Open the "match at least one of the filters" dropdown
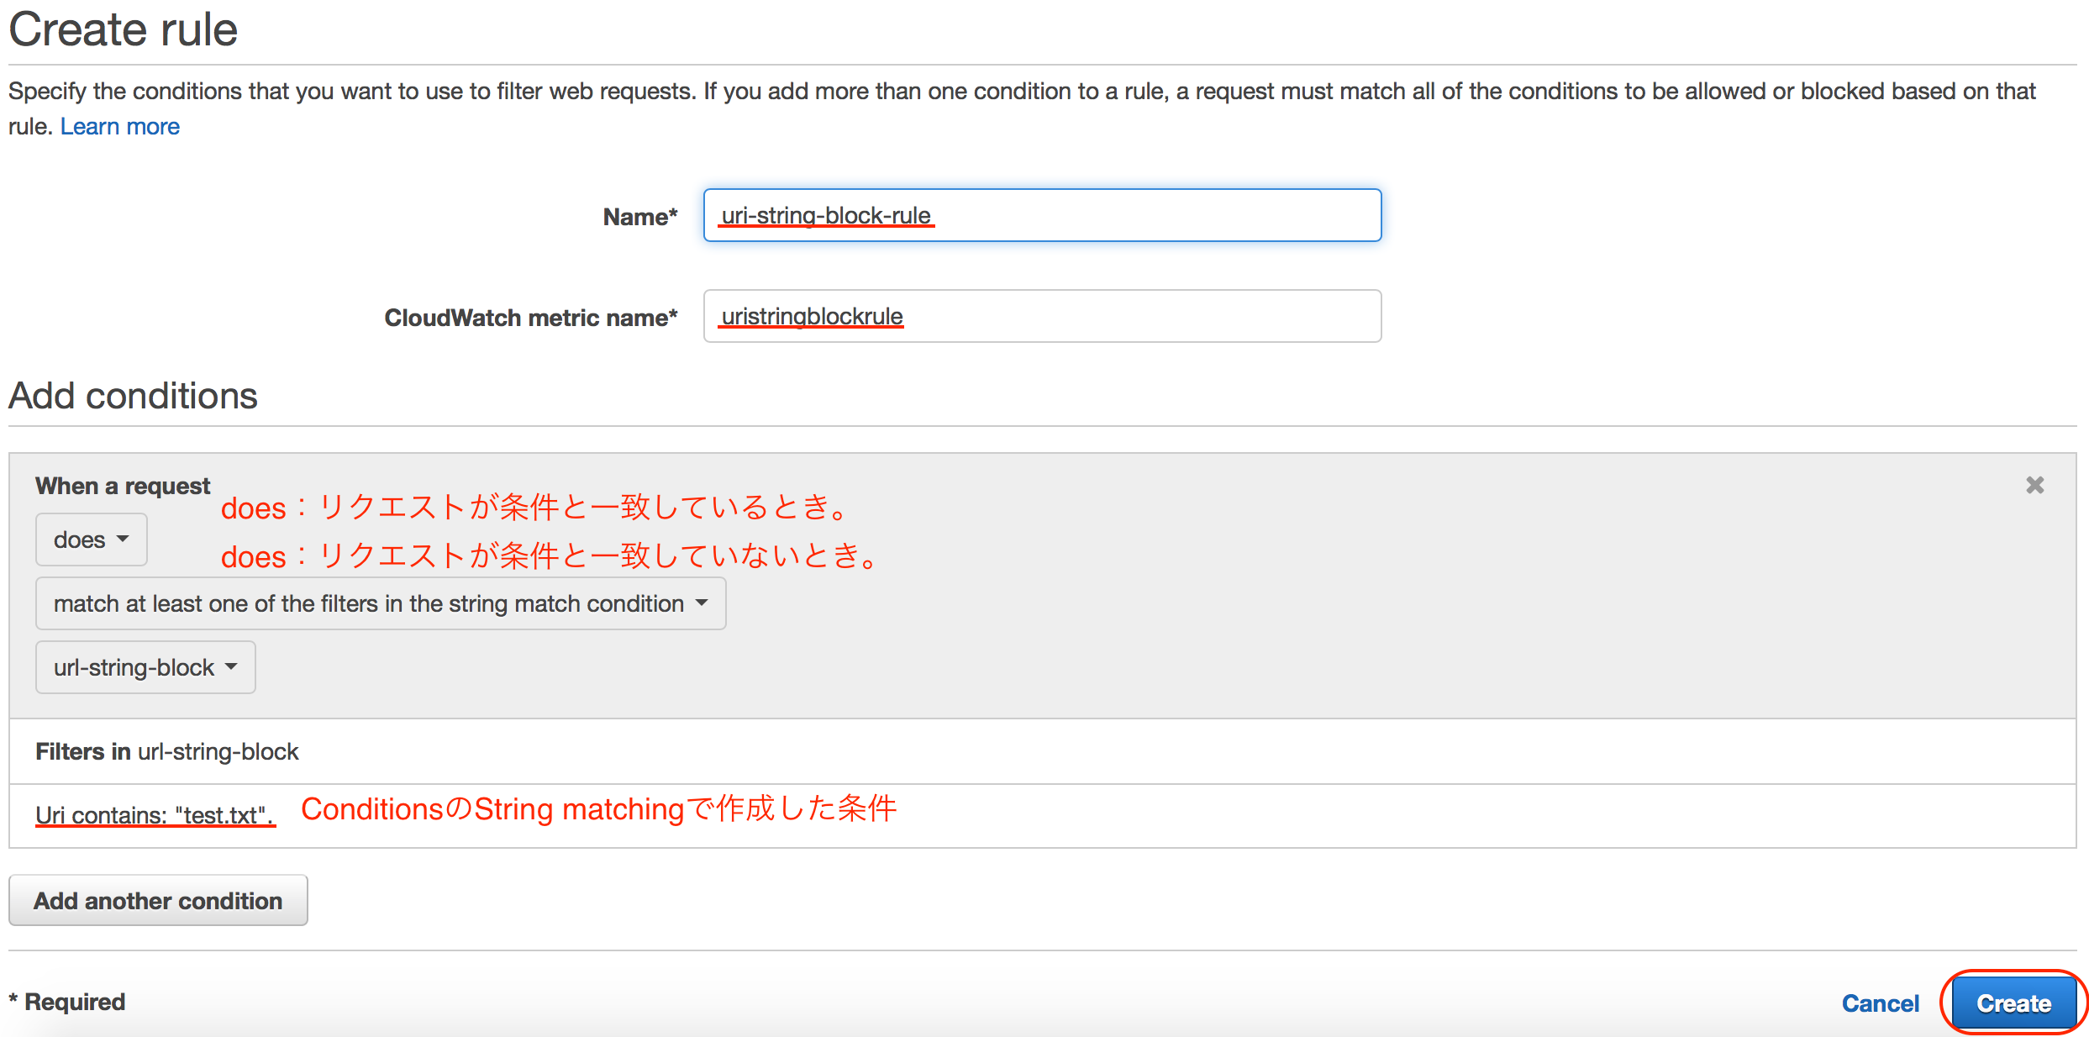2089x1037 pixels. tap(380, 603)
